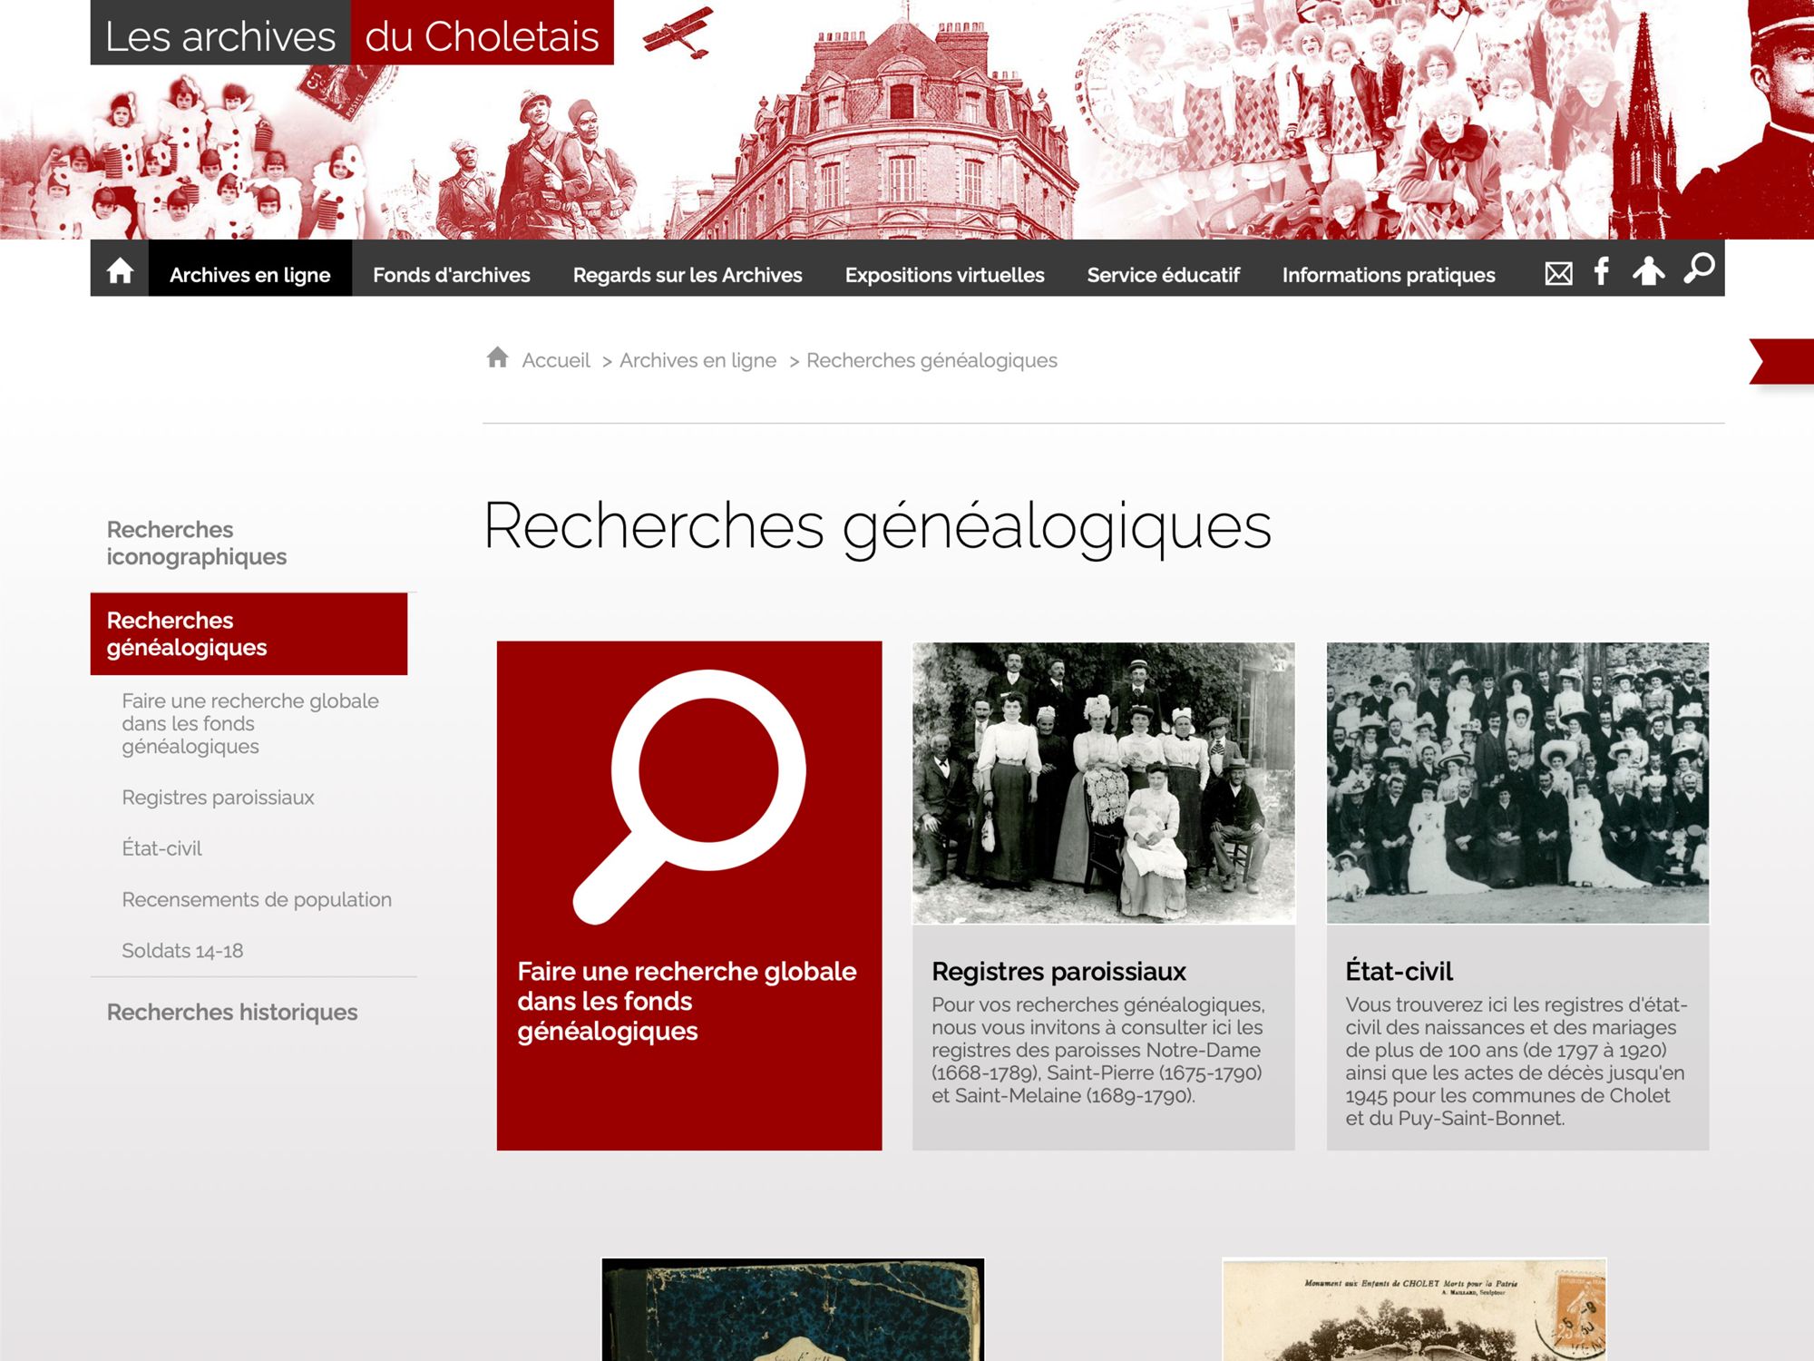Open the État-civil group photo thumbnail
The image size is (1814, 1361).
tap(1517, 783)
